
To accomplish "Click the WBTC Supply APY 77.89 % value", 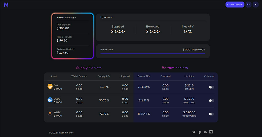I will click(x=104, y=114).
